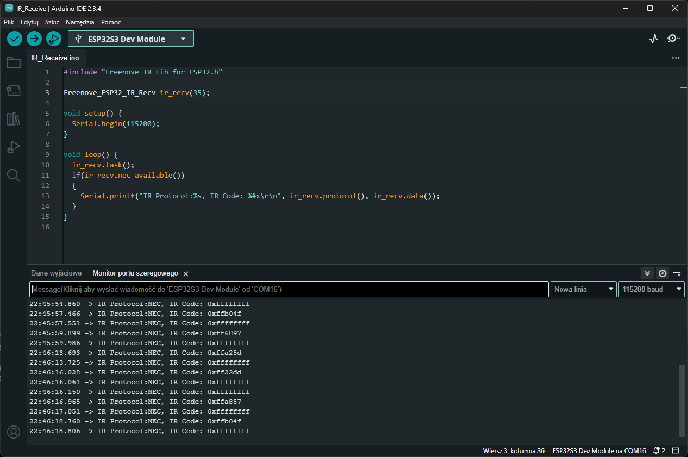Click the serial monitor vertical scrollbar
The width and height of the screenshot is (688, 457).
tap(682, 400)
